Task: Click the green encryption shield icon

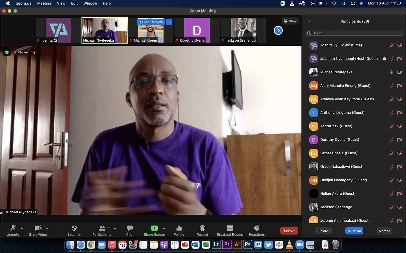Action: pyautogui.click(x=7, y=52)
